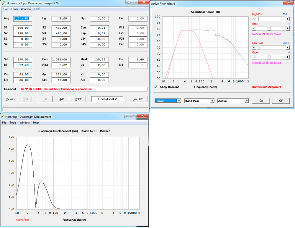295x228 pixels.
Task: Click the Rg input field
Action: coord(99,19)
